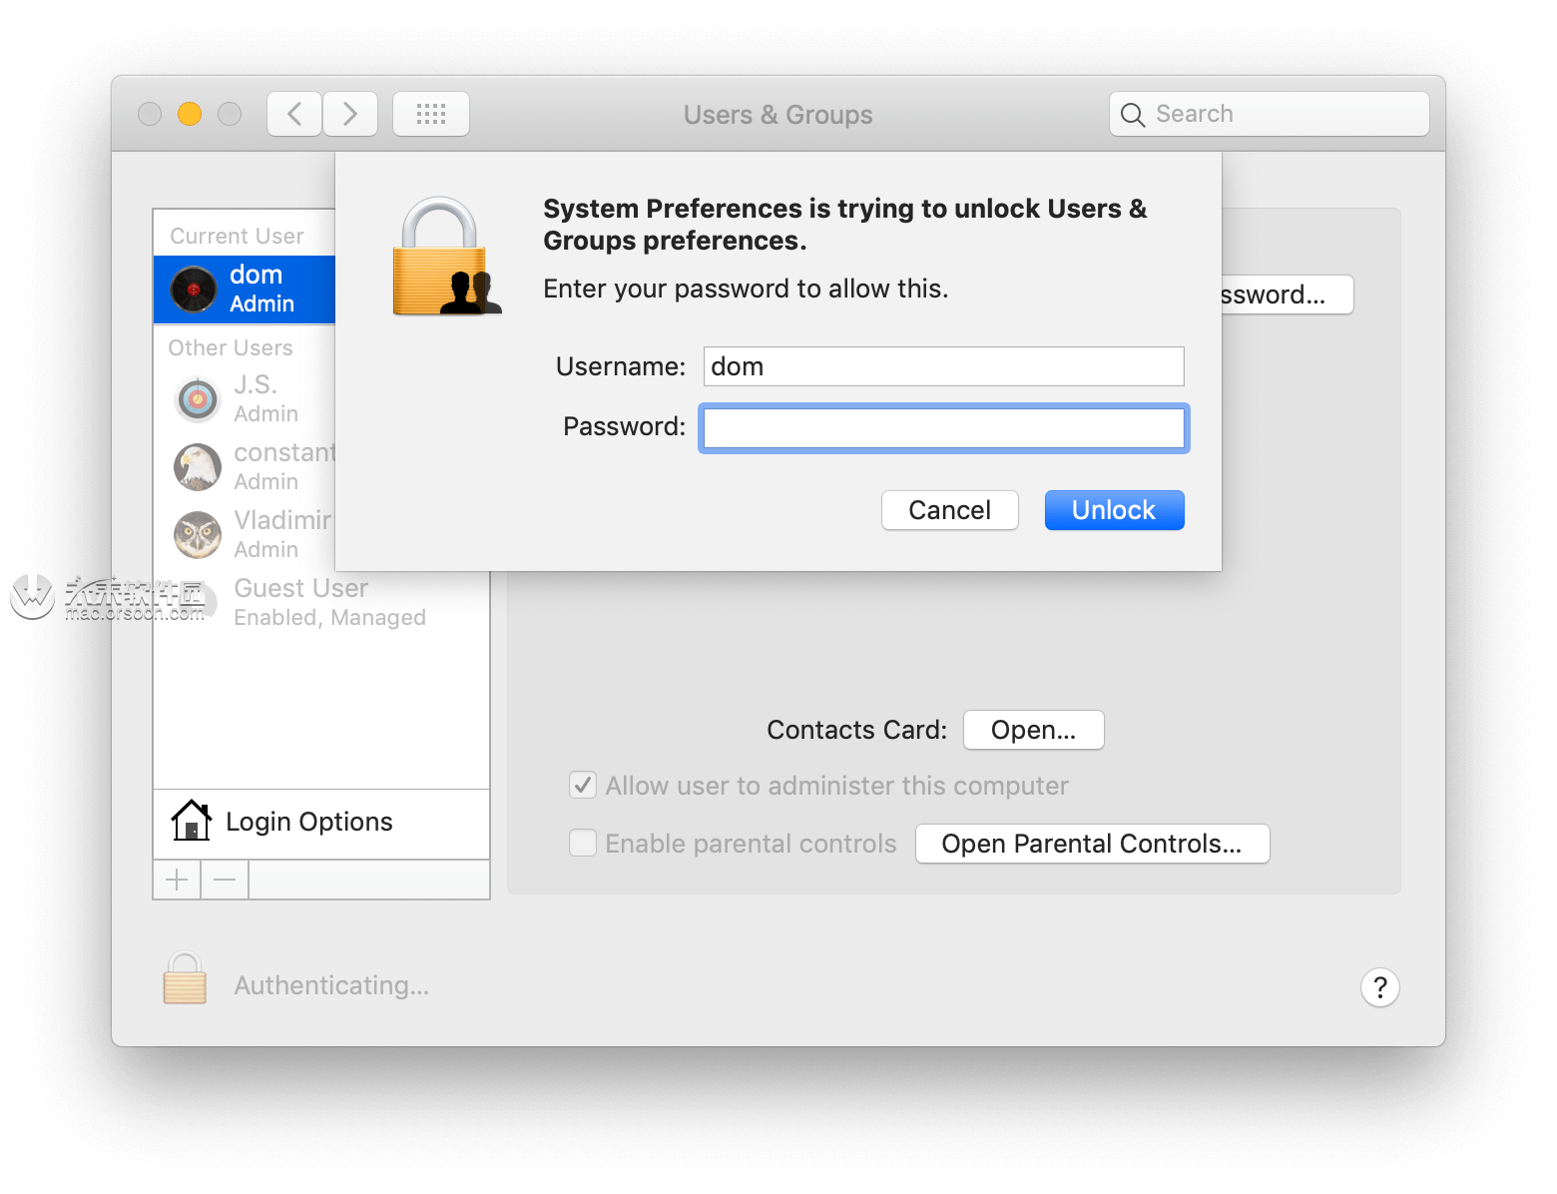Add a new user with plus button
Viewport: 1557px width, 1194px height.
[x=177, y=880]
